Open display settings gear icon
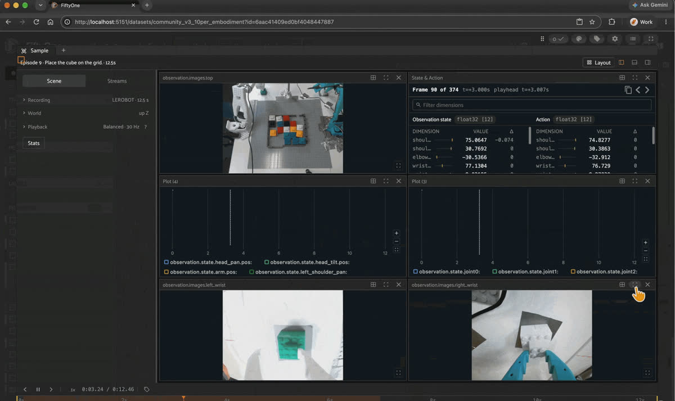 tap(615, 39)
